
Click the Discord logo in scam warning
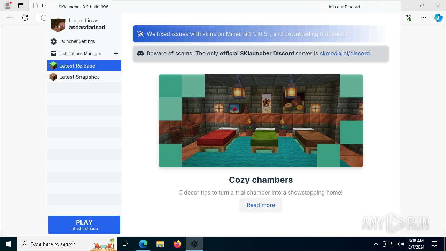140,53
